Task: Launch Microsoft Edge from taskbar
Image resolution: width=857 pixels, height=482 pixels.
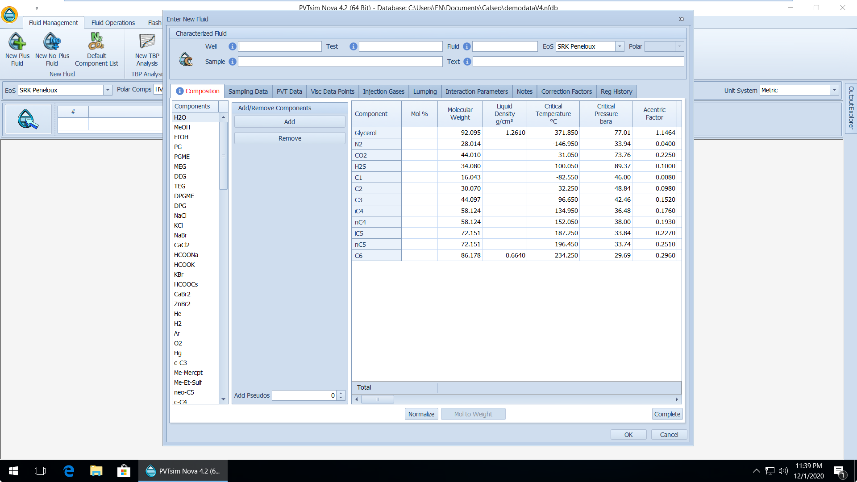Action: [69, 471]
